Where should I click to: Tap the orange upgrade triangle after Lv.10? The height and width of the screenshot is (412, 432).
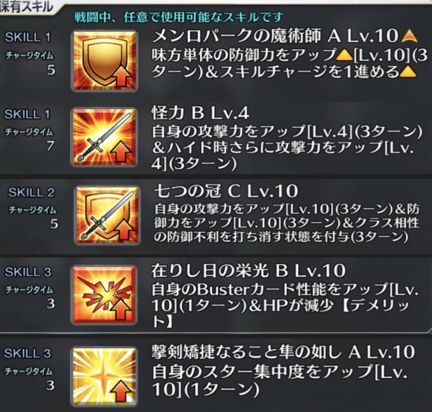(x=410, y=36)
